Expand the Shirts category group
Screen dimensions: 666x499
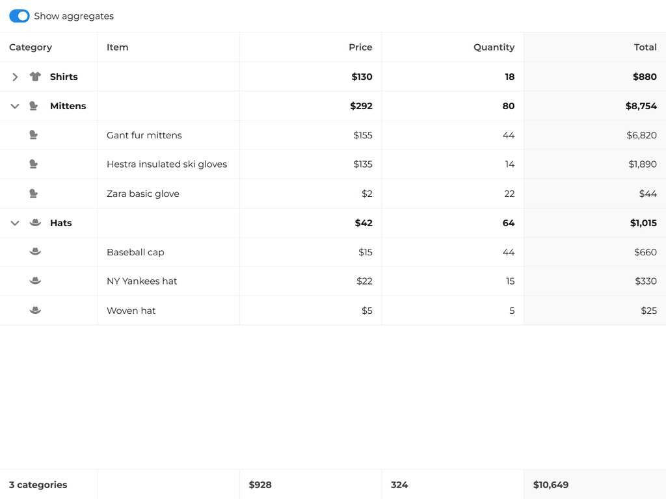15,77
